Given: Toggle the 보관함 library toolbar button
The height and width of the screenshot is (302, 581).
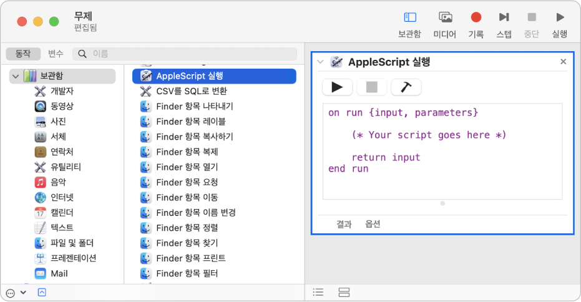Looking at the screenshot, I should 409,24.
